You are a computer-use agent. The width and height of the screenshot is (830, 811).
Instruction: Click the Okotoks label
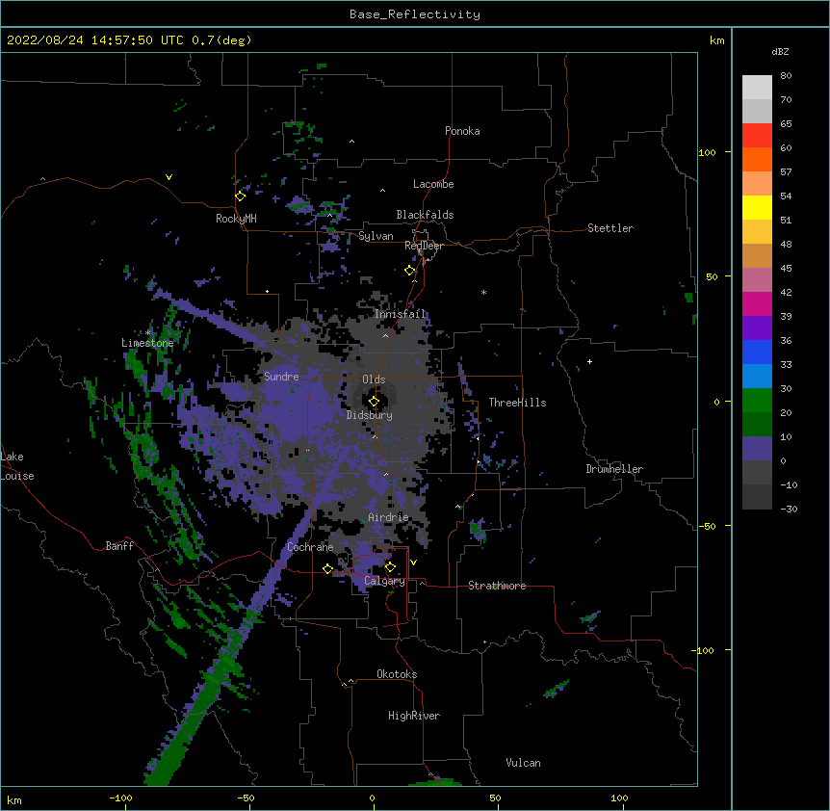pos(397,674)
